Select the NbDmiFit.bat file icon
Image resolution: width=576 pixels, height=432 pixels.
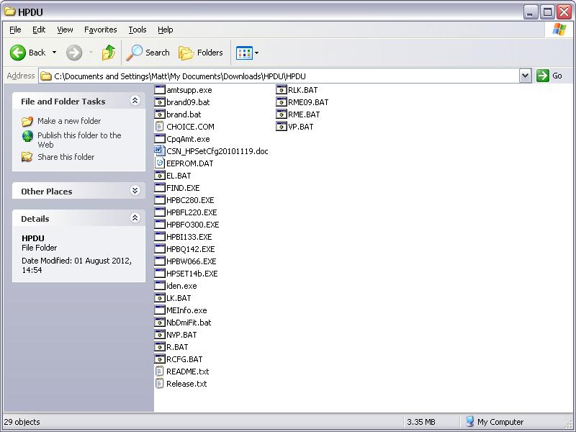coord(160,322)
